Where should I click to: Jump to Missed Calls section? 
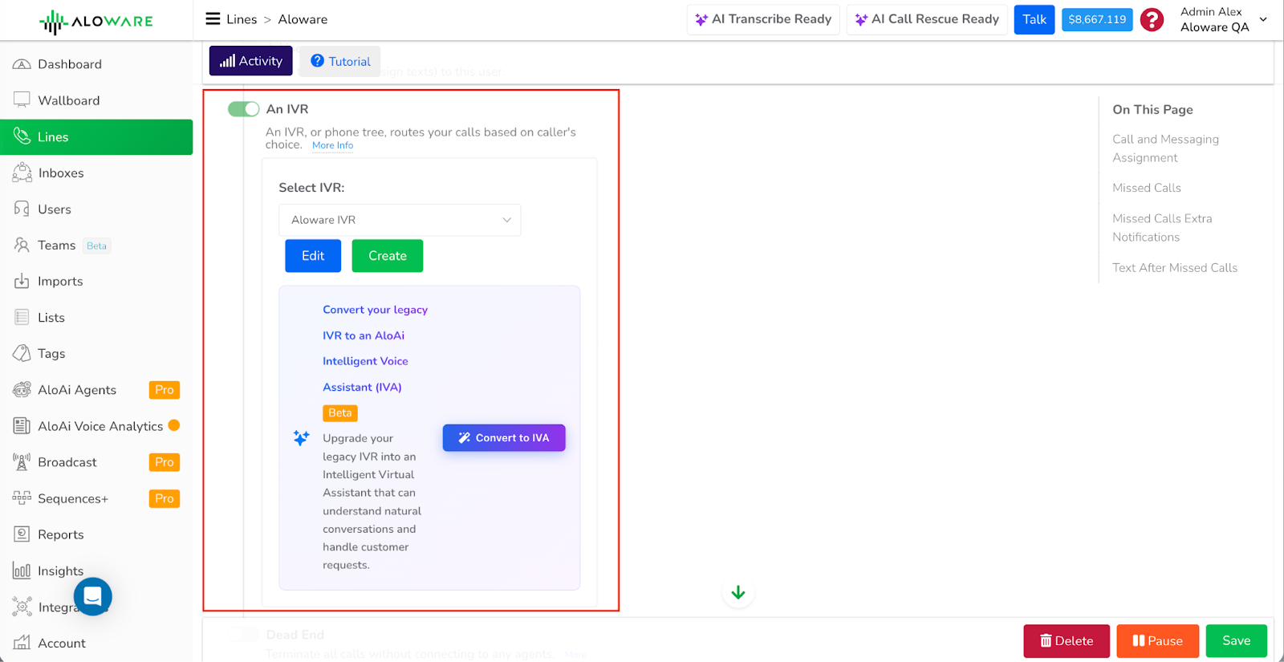(1147, 188)
